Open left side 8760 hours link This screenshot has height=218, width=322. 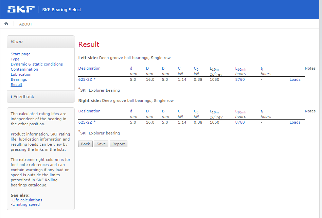tap(240, 79)
